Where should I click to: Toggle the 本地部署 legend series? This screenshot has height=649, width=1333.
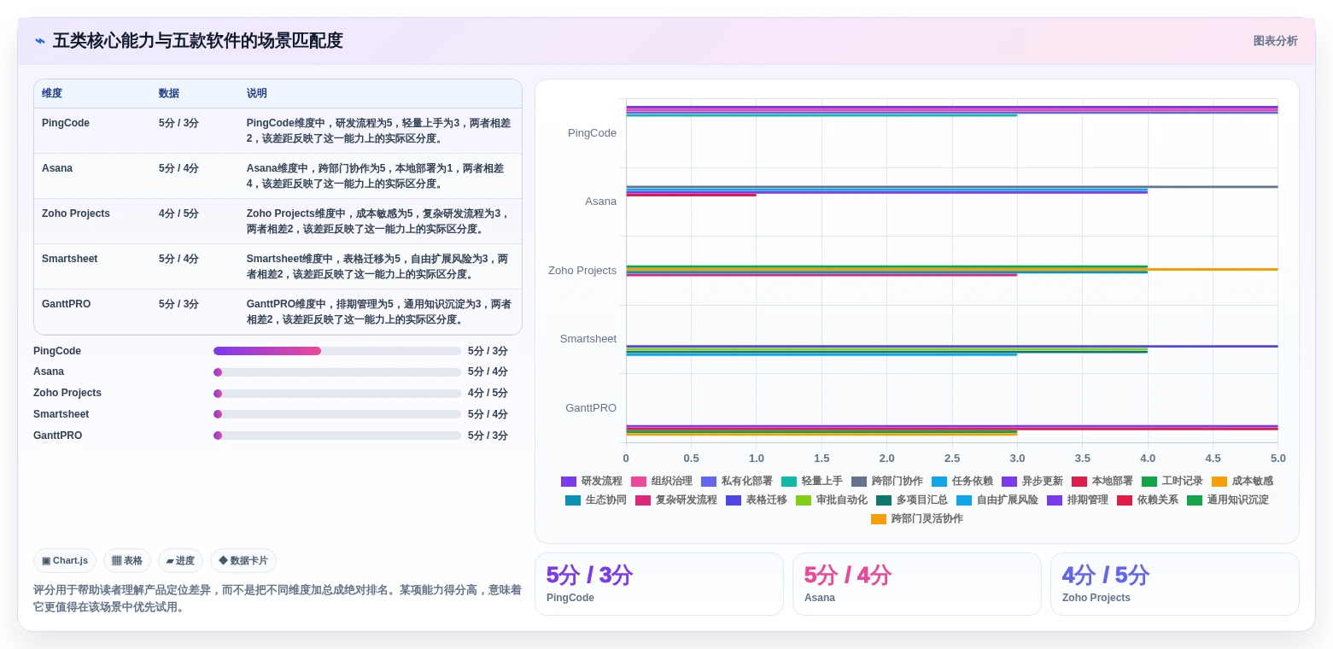coord(1102,481)
